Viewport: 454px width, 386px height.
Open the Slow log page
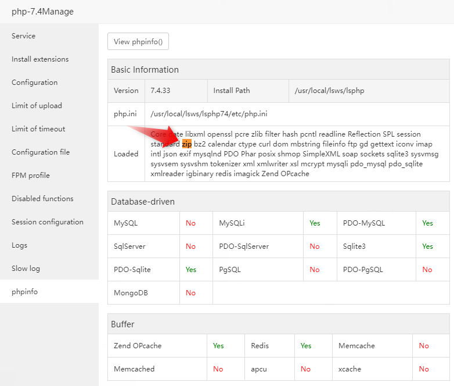click(26, 269)
